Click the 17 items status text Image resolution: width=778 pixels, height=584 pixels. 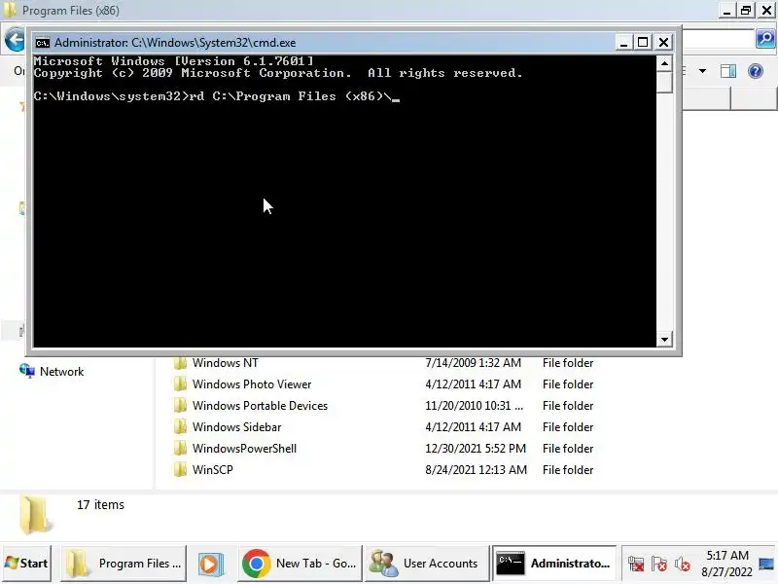[x=100, y=504]
